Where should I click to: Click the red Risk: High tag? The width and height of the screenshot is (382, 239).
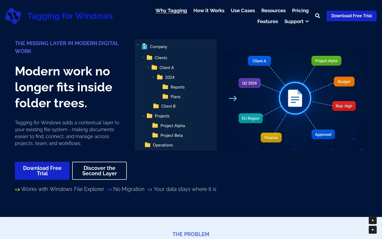(x=344, y=106)
